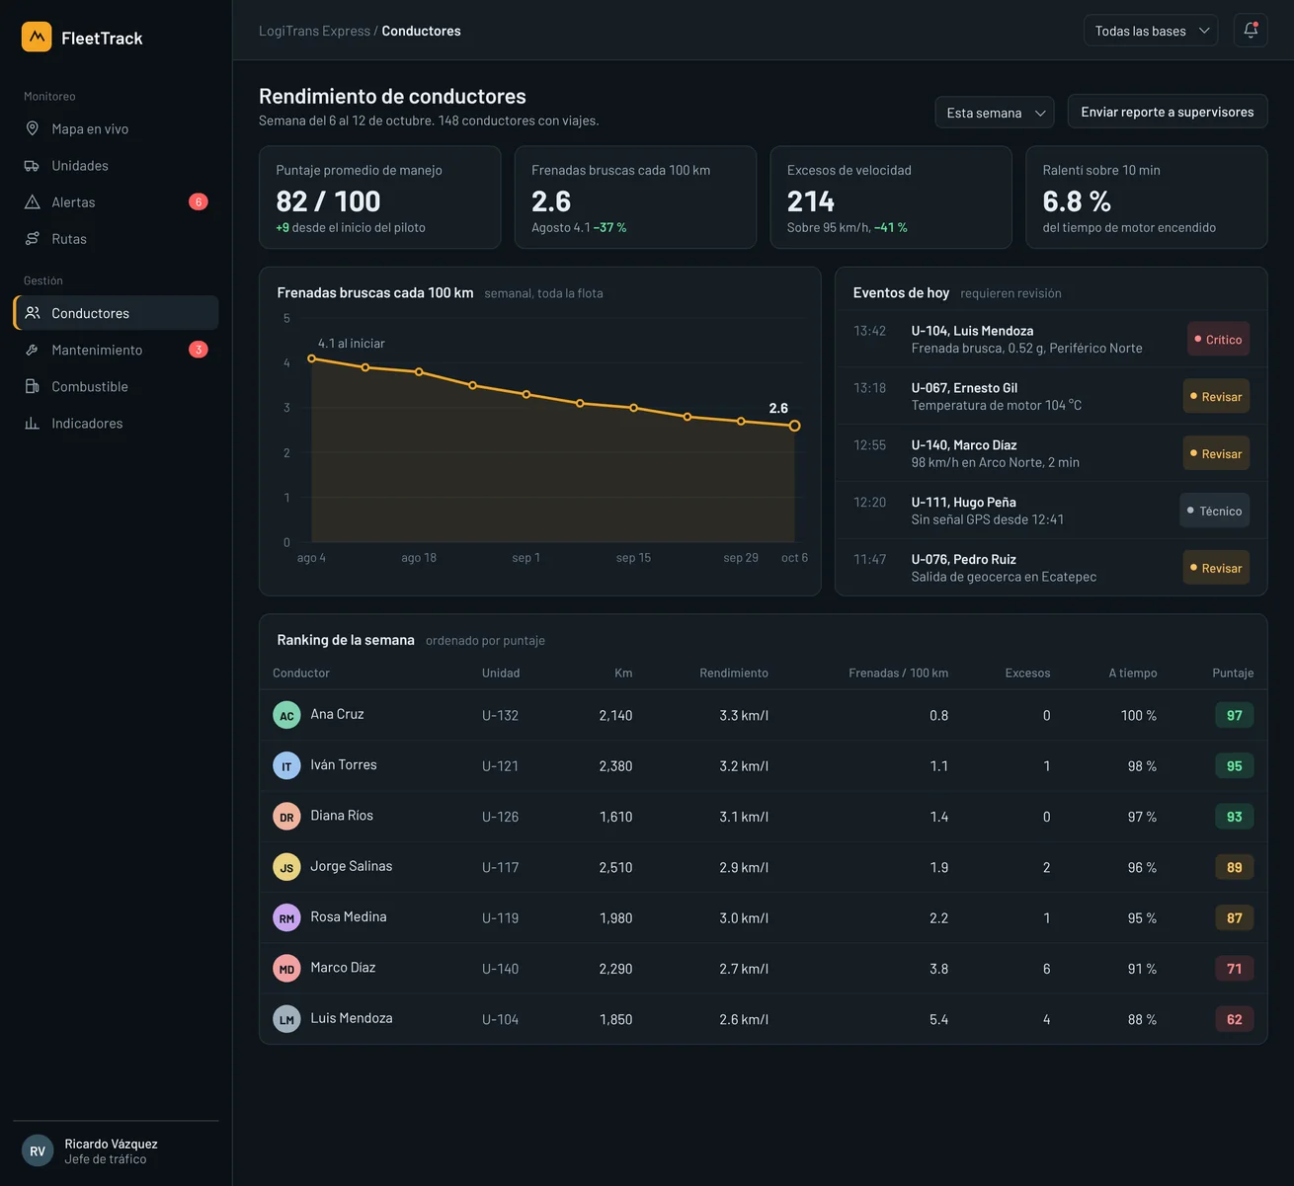Screen dimensions: 1294x1186
Task: Click the Alertas warning triangle icon
Action: (33, 202)
